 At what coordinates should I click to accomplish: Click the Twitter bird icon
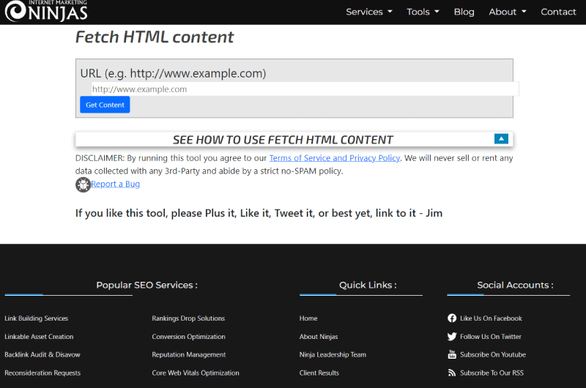[452, 337]
